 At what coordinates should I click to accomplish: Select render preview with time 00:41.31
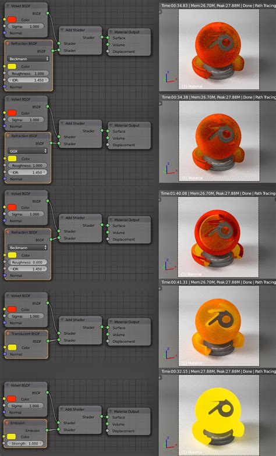219,326
